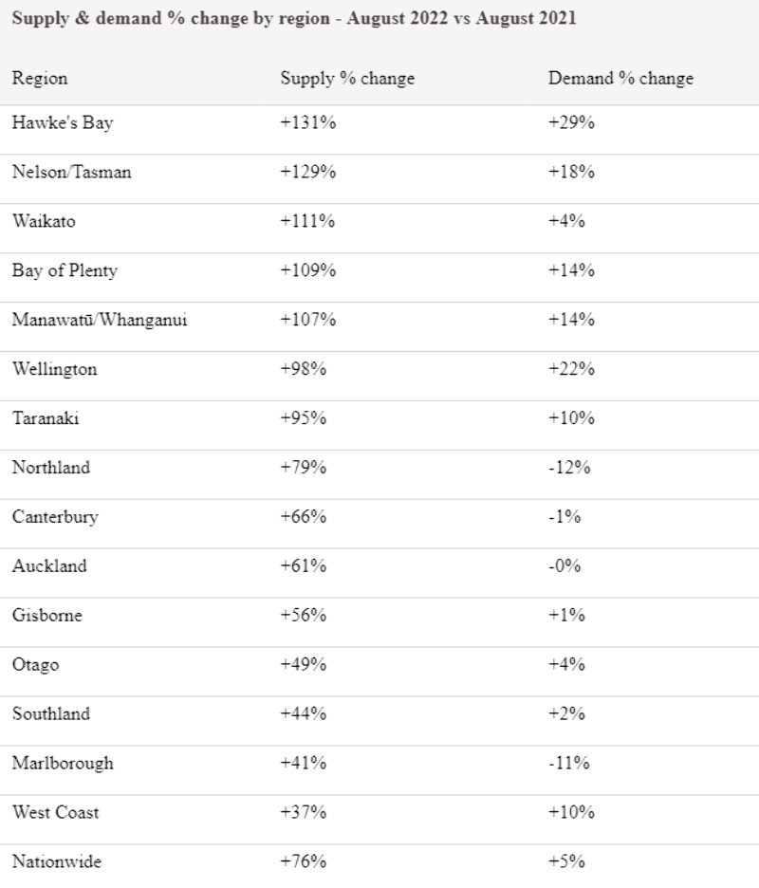Click Taranaki demand value +10%
Image resolution: width=759 pixels, height=888 pixels.
(571, 418)
